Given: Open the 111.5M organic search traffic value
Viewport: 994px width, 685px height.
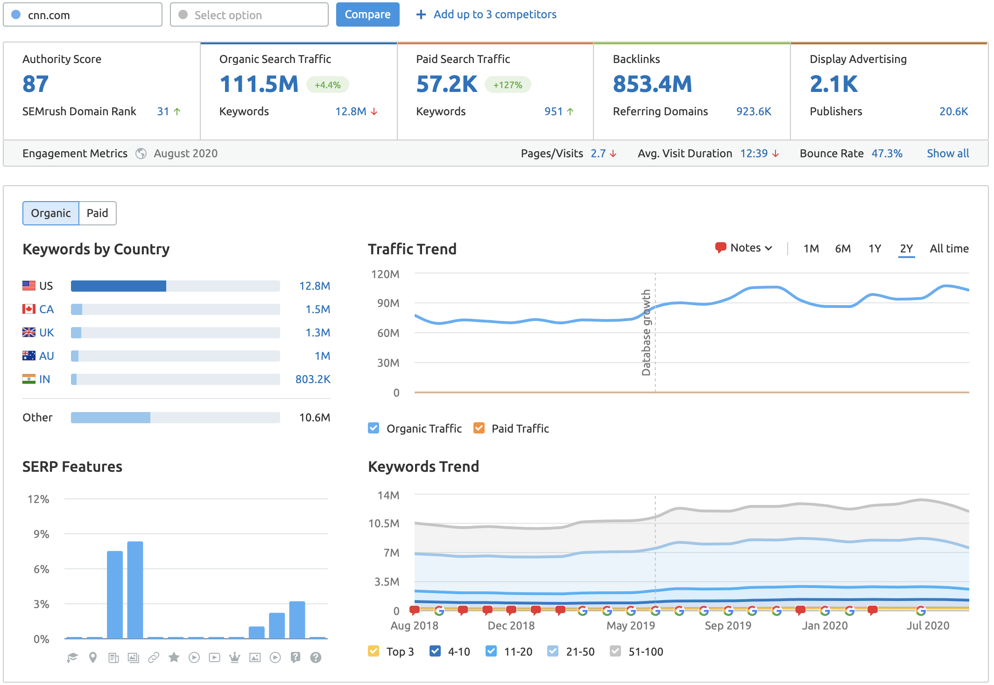Looking at the screenshot, I should click(x=259, y=84).
